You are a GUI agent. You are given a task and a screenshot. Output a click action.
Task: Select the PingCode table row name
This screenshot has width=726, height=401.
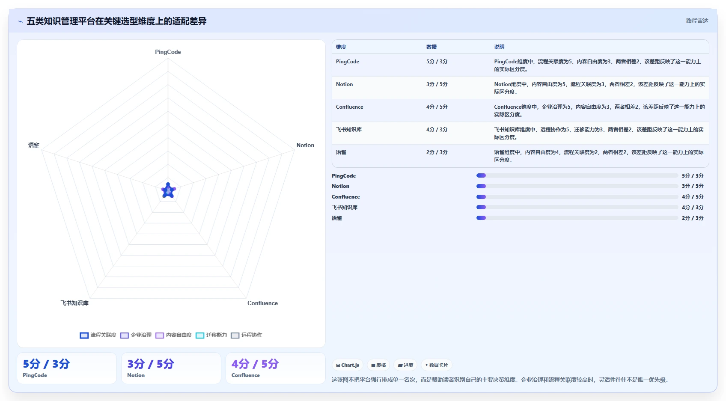pos(348,62)
